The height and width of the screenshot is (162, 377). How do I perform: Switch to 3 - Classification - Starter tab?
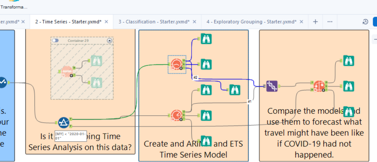pyautogui.click(x=154, y=22)
